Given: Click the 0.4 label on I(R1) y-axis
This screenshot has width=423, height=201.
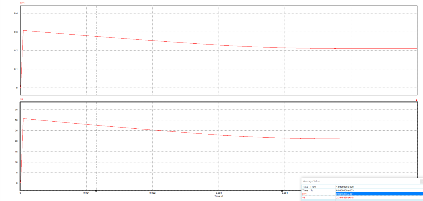Looking at the screenshot, I should tap(16, 14).
